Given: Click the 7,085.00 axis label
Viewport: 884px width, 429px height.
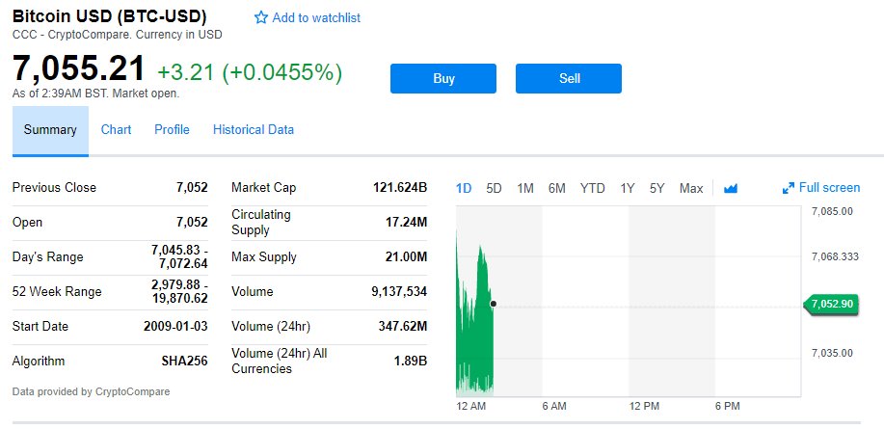Looking at the screenshot, I should [x=832, y=211].
